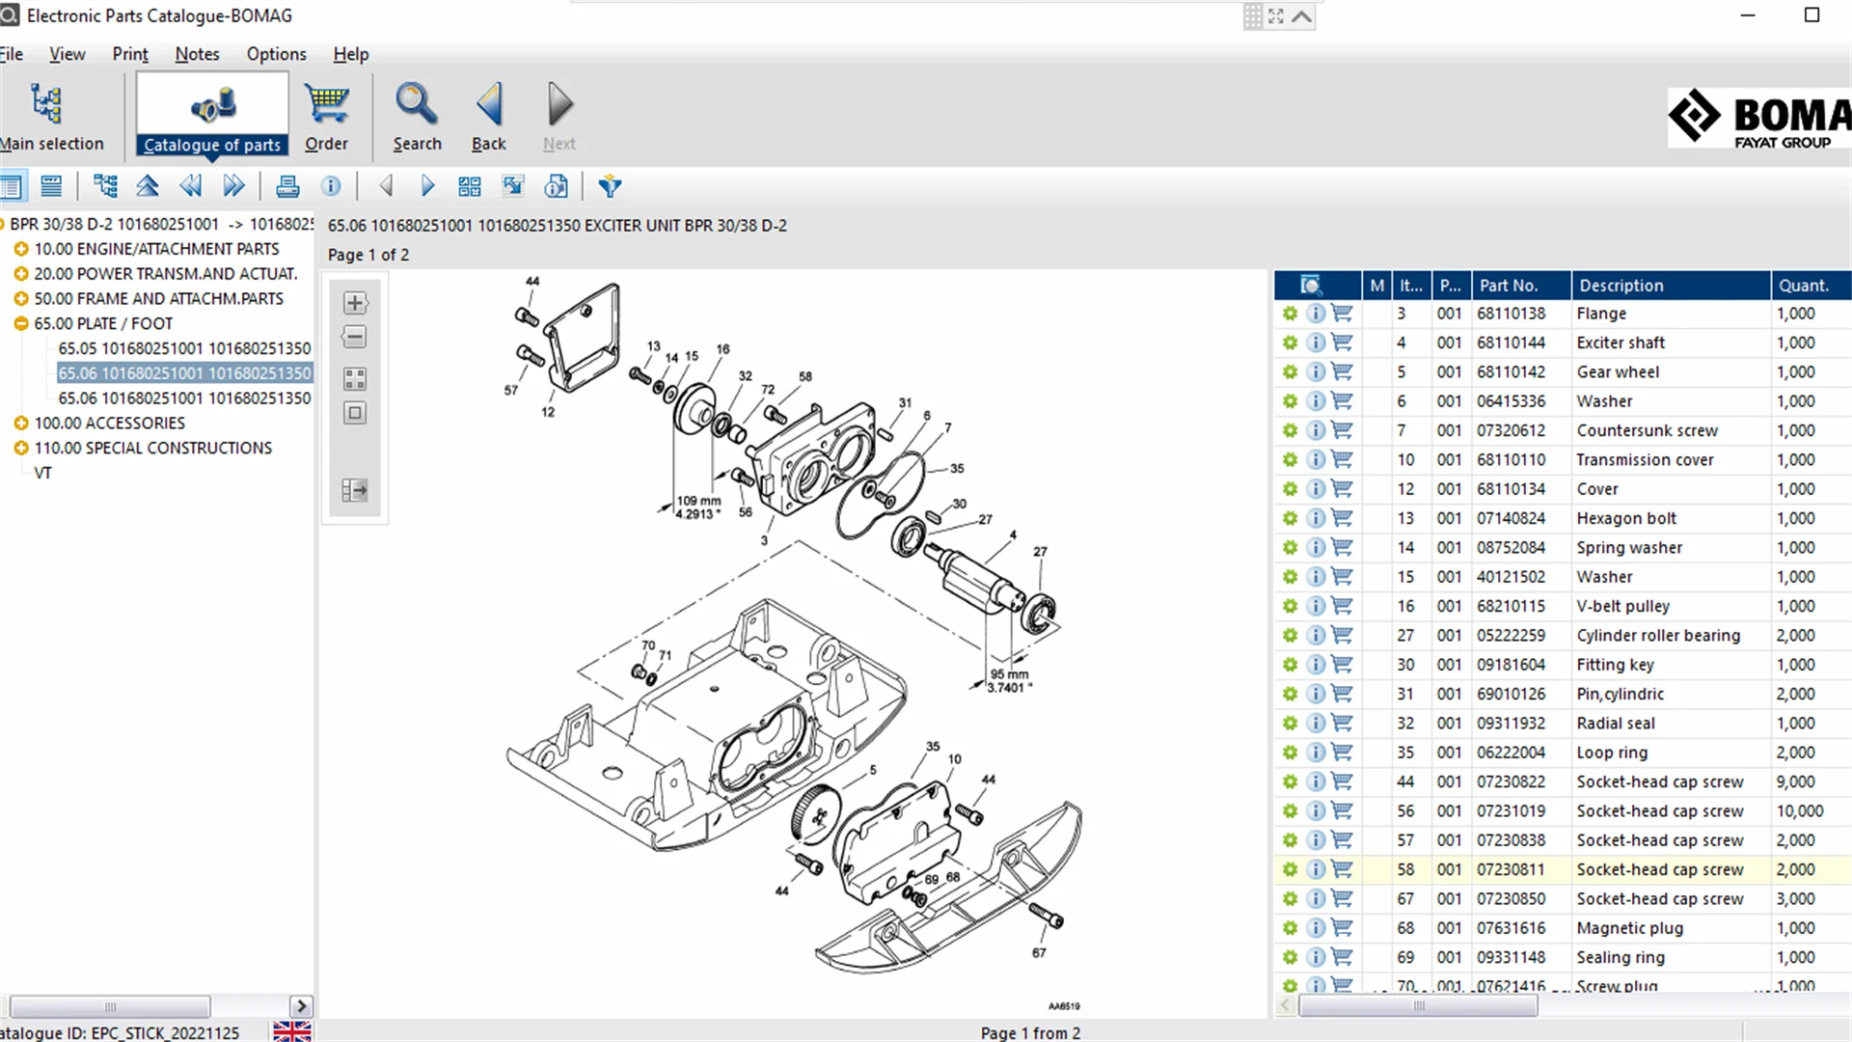
Task: Zoom out of the diagram with the minus icon
Action: click(355, 338)
